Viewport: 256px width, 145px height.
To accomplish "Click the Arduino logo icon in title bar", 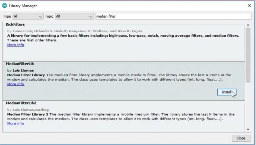I will (x=4, y=6).
